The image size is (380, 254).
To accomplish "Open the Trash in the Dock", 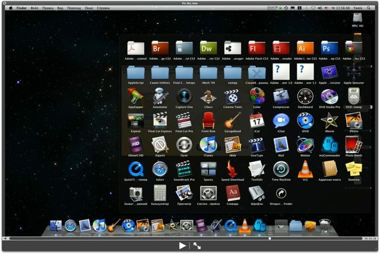I will point(324,226).
